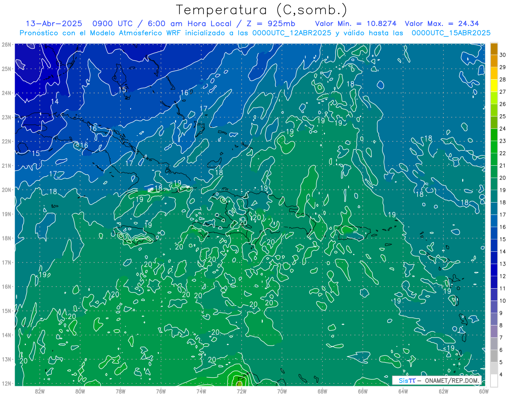Click the latitude label "12N"
This screenshot has width=514, height=397.
[x=6, y=383]
